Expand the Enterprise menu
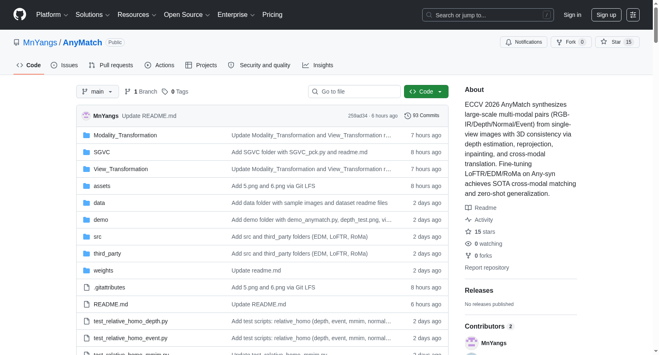Screen dimensions: 659x355 (236, 15)
